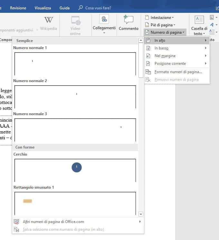Viewport: 219px width, 240px height.
Task: Click the Altri numeri di pagina Office.com icon
Action: (16, 222)
